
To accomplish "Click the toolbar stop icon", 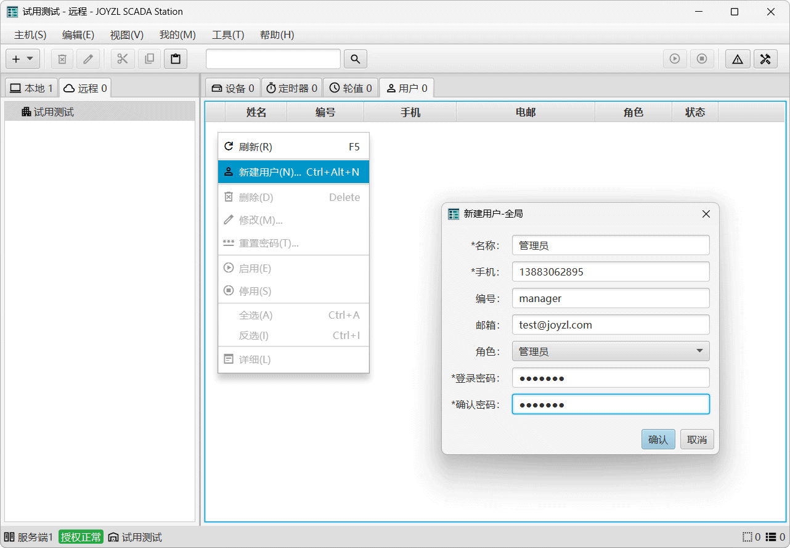I will [x=702, y=59].
